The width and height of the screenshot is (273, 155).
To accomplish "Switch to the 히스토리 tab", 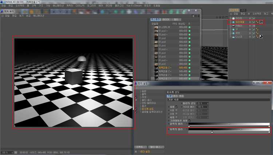I will tap(156, 20).
